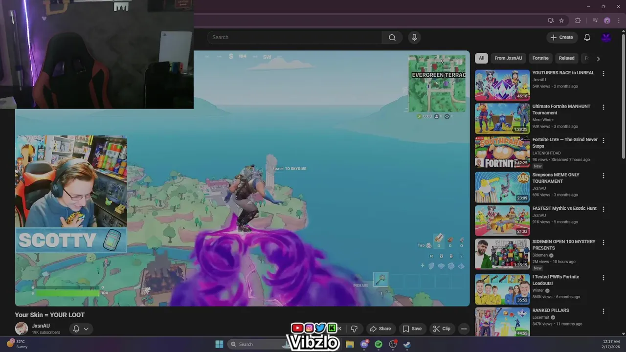This screenshot has height=352, width=626.
Task: Select the From JxsnAU filter chip
Action: [x=508, y=58]
